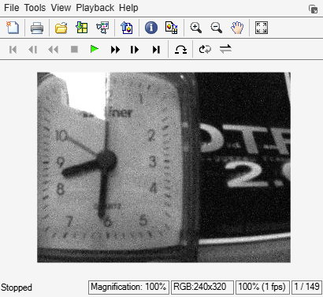323x297 pixels.
Task: Click the Import from workspace icon
Action: (x=82, y=28)
